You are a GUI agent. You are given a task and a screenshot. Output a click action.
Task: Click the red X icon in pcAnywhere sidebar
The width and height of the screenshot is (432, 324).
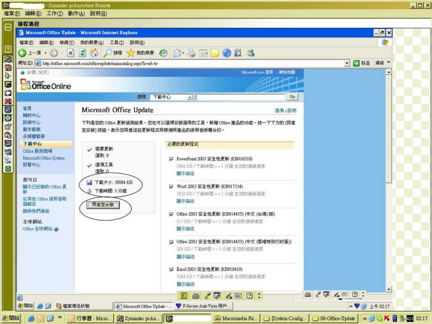pyautogui.click(x=8, y=101)
